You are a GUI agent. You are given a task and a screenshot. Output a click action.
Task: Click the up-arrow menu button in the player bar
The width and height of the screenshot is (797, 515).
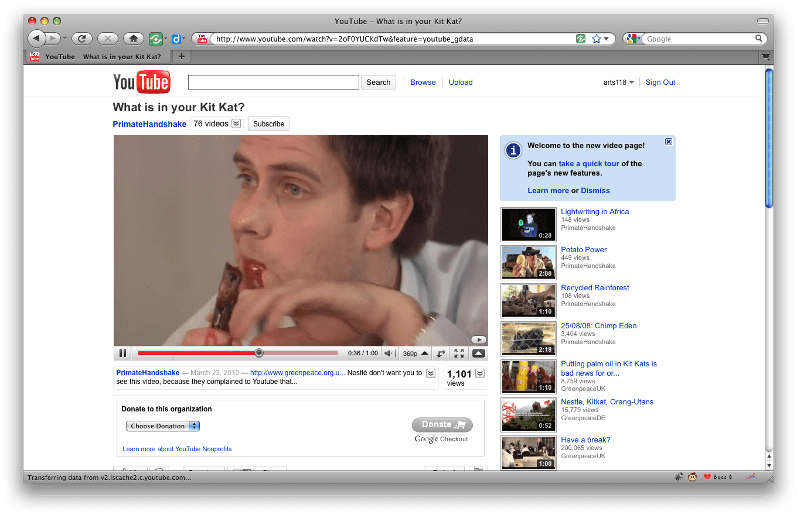click(478, 353)
